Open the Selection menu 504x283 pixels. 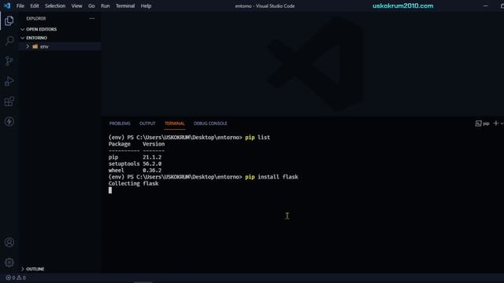(55, 6)
